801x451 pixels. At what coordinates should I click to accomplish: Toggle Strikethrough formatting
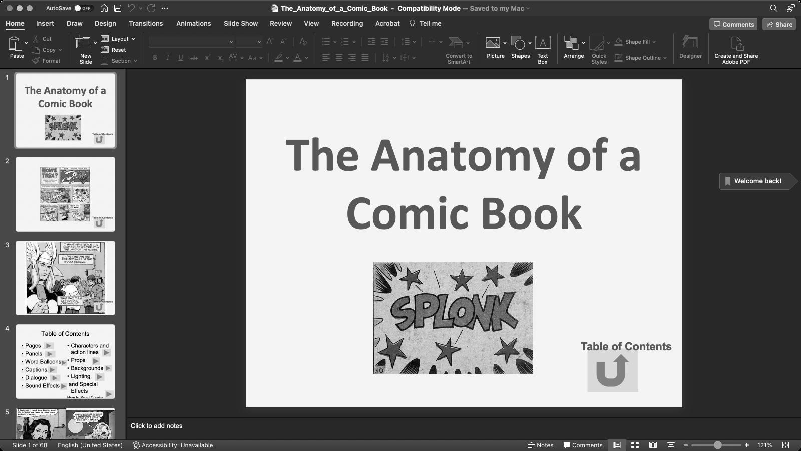point(194,58)
